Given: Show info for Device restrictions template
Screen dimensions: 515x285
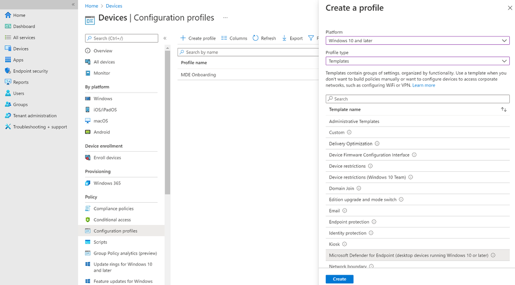Looking at the screenshot, I should pos(370,166).
